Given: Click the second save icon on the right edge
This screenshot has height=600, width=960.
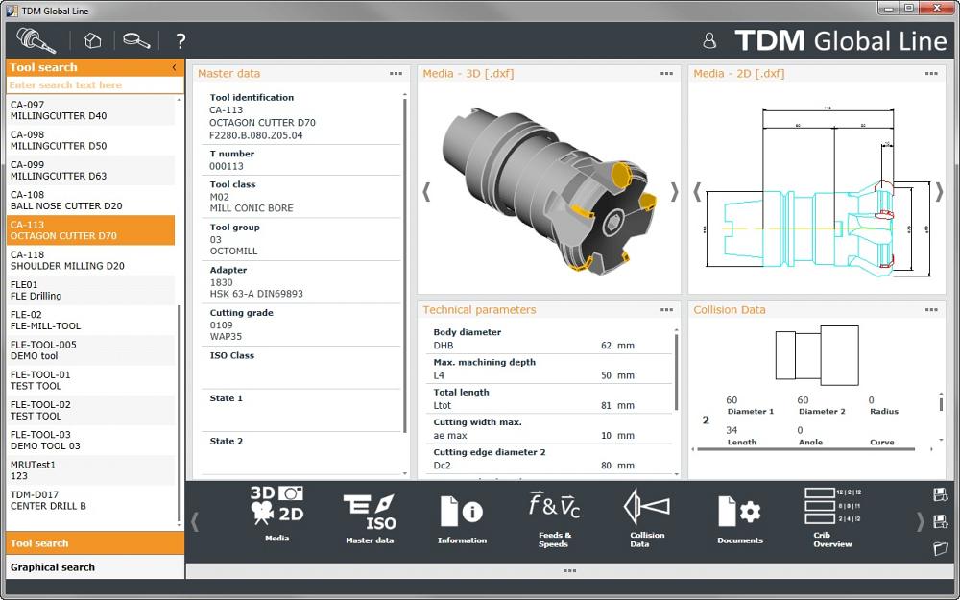Looking at the screenshot, I should [941, 521].
